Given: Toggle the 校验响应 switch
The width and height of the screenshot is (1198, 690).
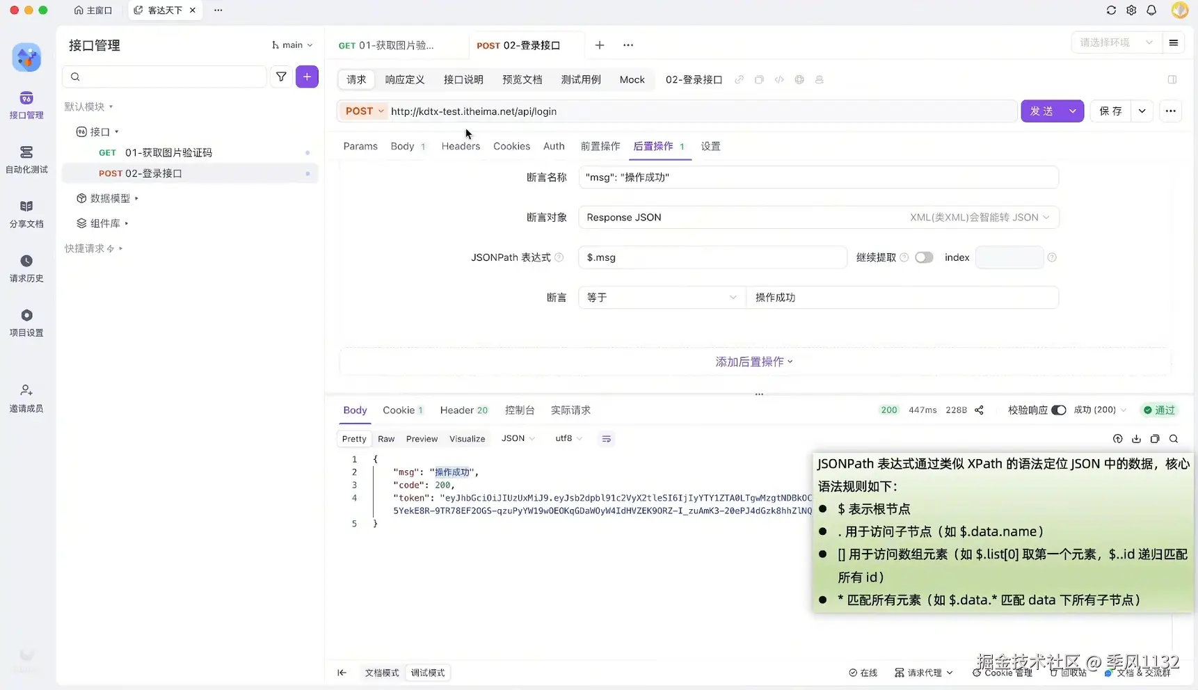Looking at the screenshot, I should tap(1059, 410).
